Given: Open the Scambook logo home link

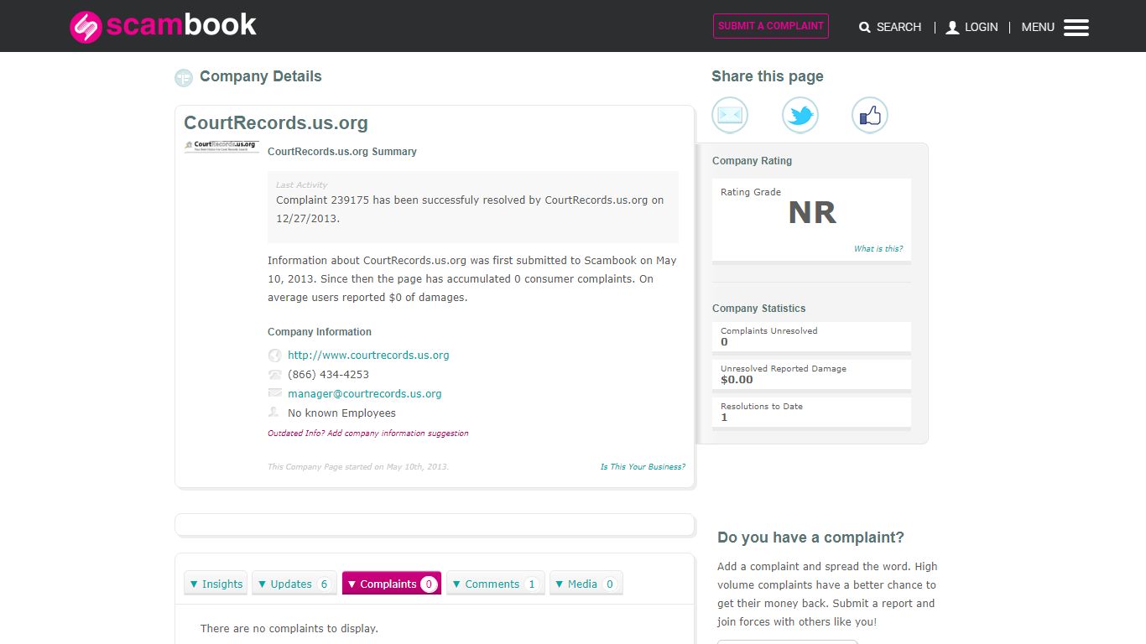Looking at the screenshot, I should click(x=163, y=26).
